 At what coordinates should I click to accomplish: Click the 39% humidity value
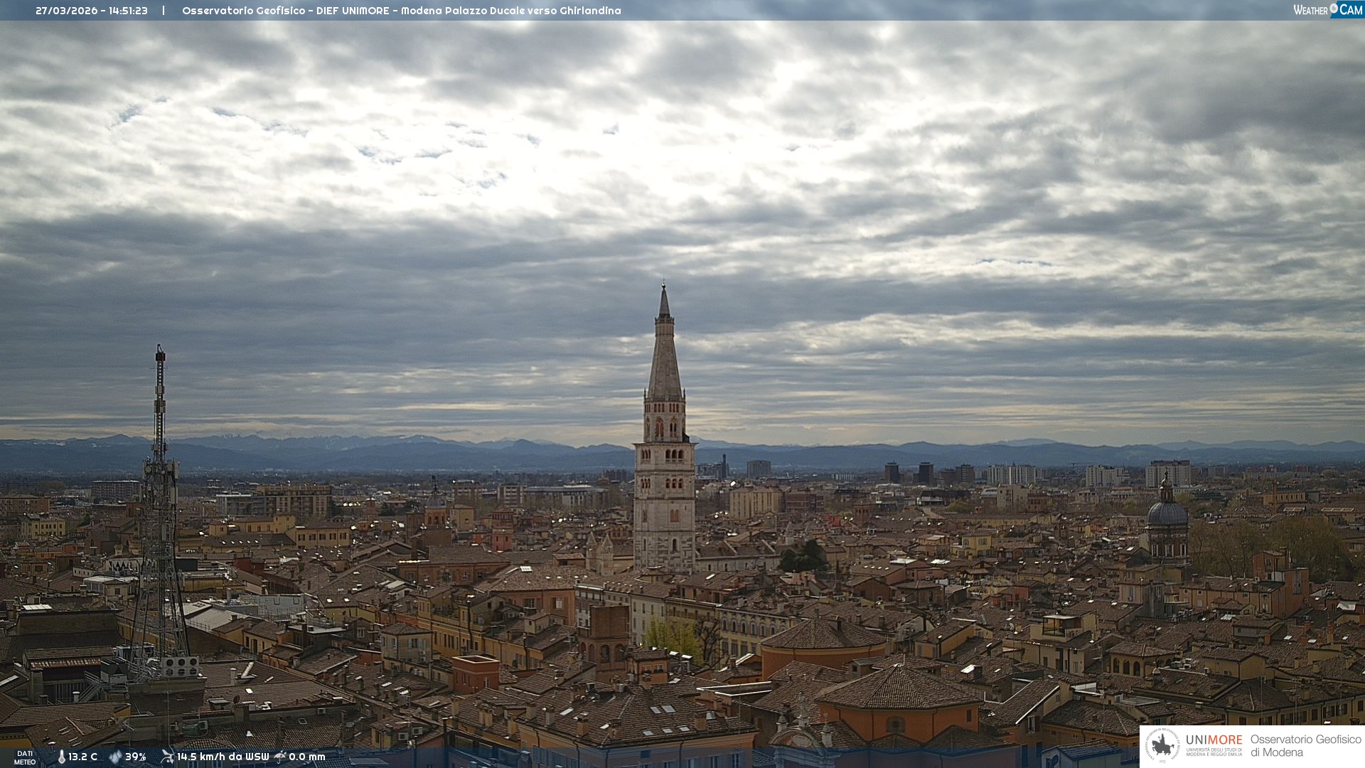[136, 757]
